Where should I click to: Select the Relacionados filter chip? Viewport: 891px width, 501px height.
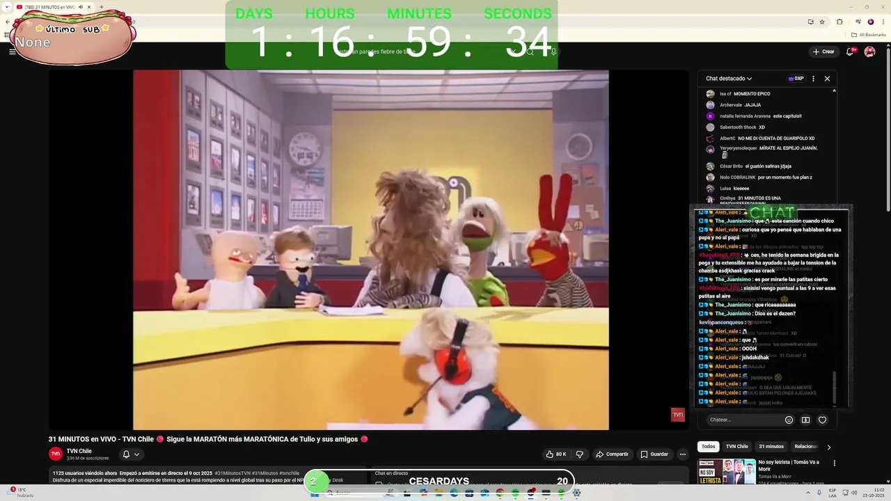coord(806,447)
